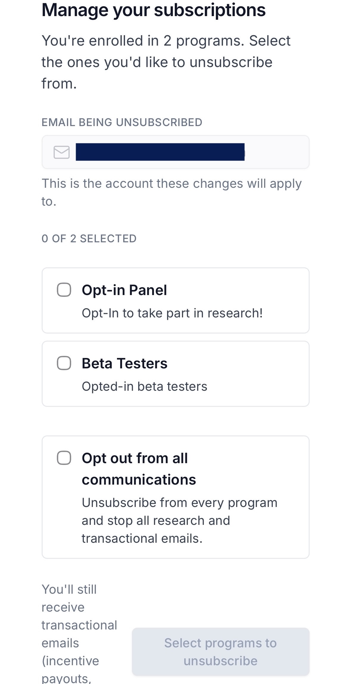Tick the Beta Testers checkbox

click(x=64, y=363)
